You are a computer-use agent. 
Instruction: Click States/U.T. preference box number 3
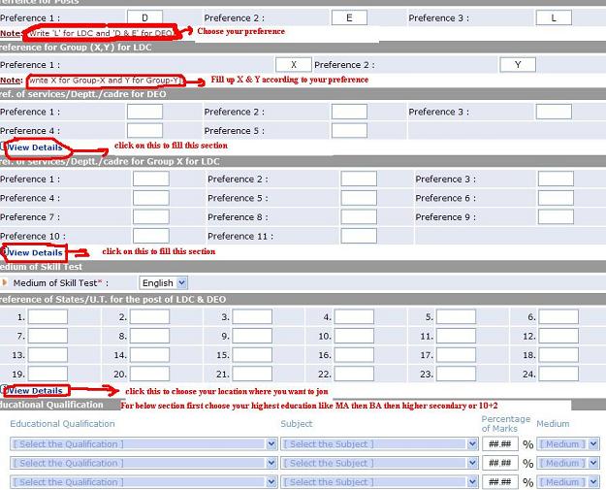click(x=252, y=316)
